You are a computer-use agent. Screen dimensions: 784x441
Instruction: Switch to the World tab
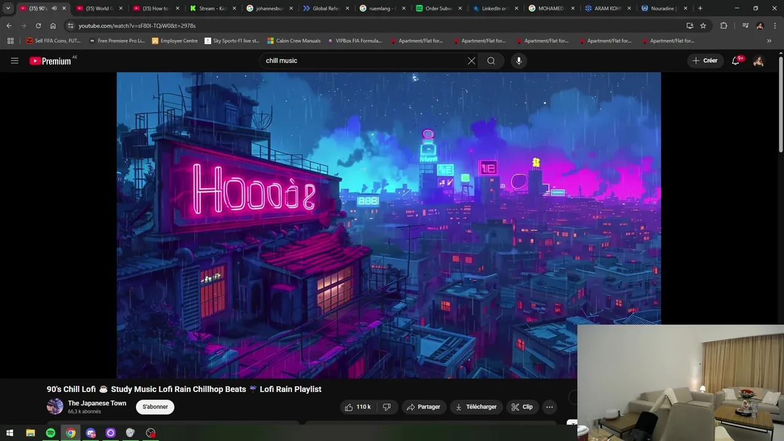(x=99, y=9)
